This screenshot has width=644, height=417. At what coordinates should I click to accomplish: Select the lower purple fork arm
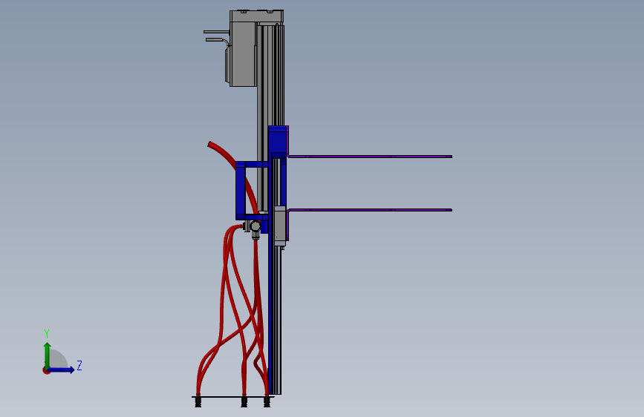click(x=370, y=210)
